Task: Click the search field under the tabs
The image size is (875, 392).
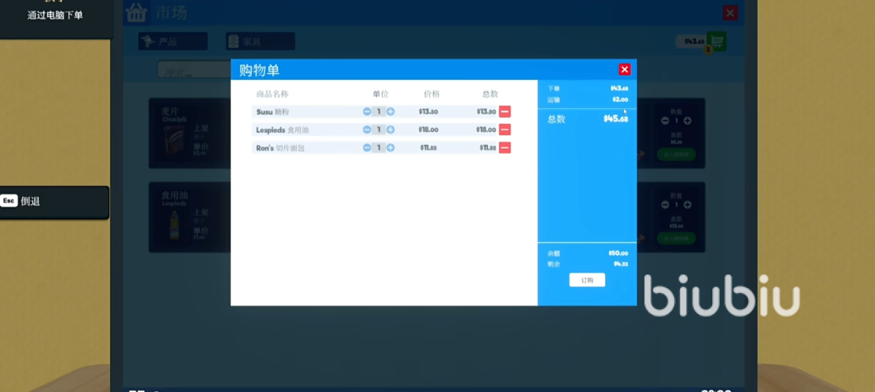Action: coord(195,70)
